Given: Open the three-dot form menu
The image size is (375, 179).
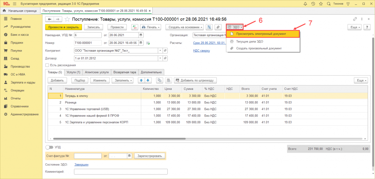Looking at the screenshot, I should coord(362,19).
